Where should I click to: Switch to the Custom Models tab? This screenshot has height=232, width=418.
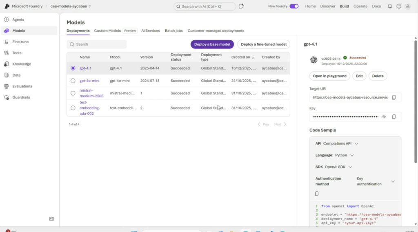click(x=107, y=31)
